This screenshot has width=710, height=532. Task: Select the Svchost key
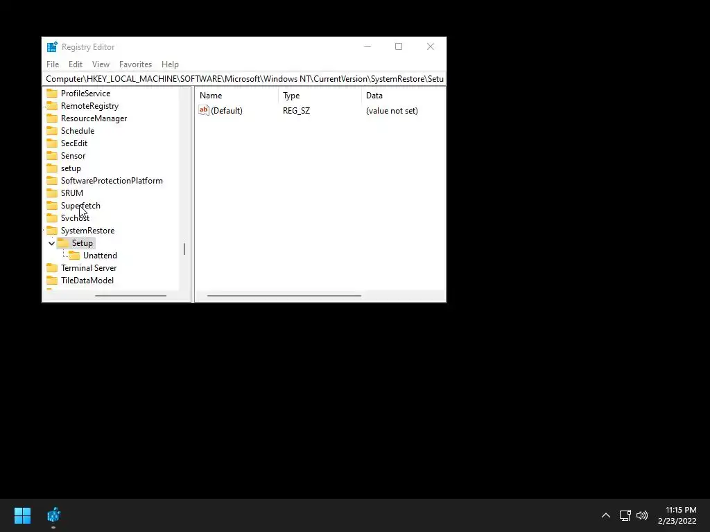[75, 218]
